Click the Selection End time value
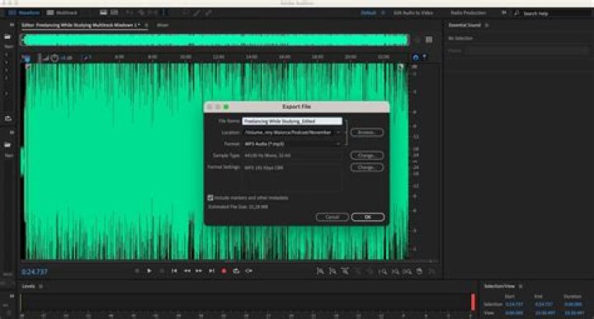 tap(544, 304)
